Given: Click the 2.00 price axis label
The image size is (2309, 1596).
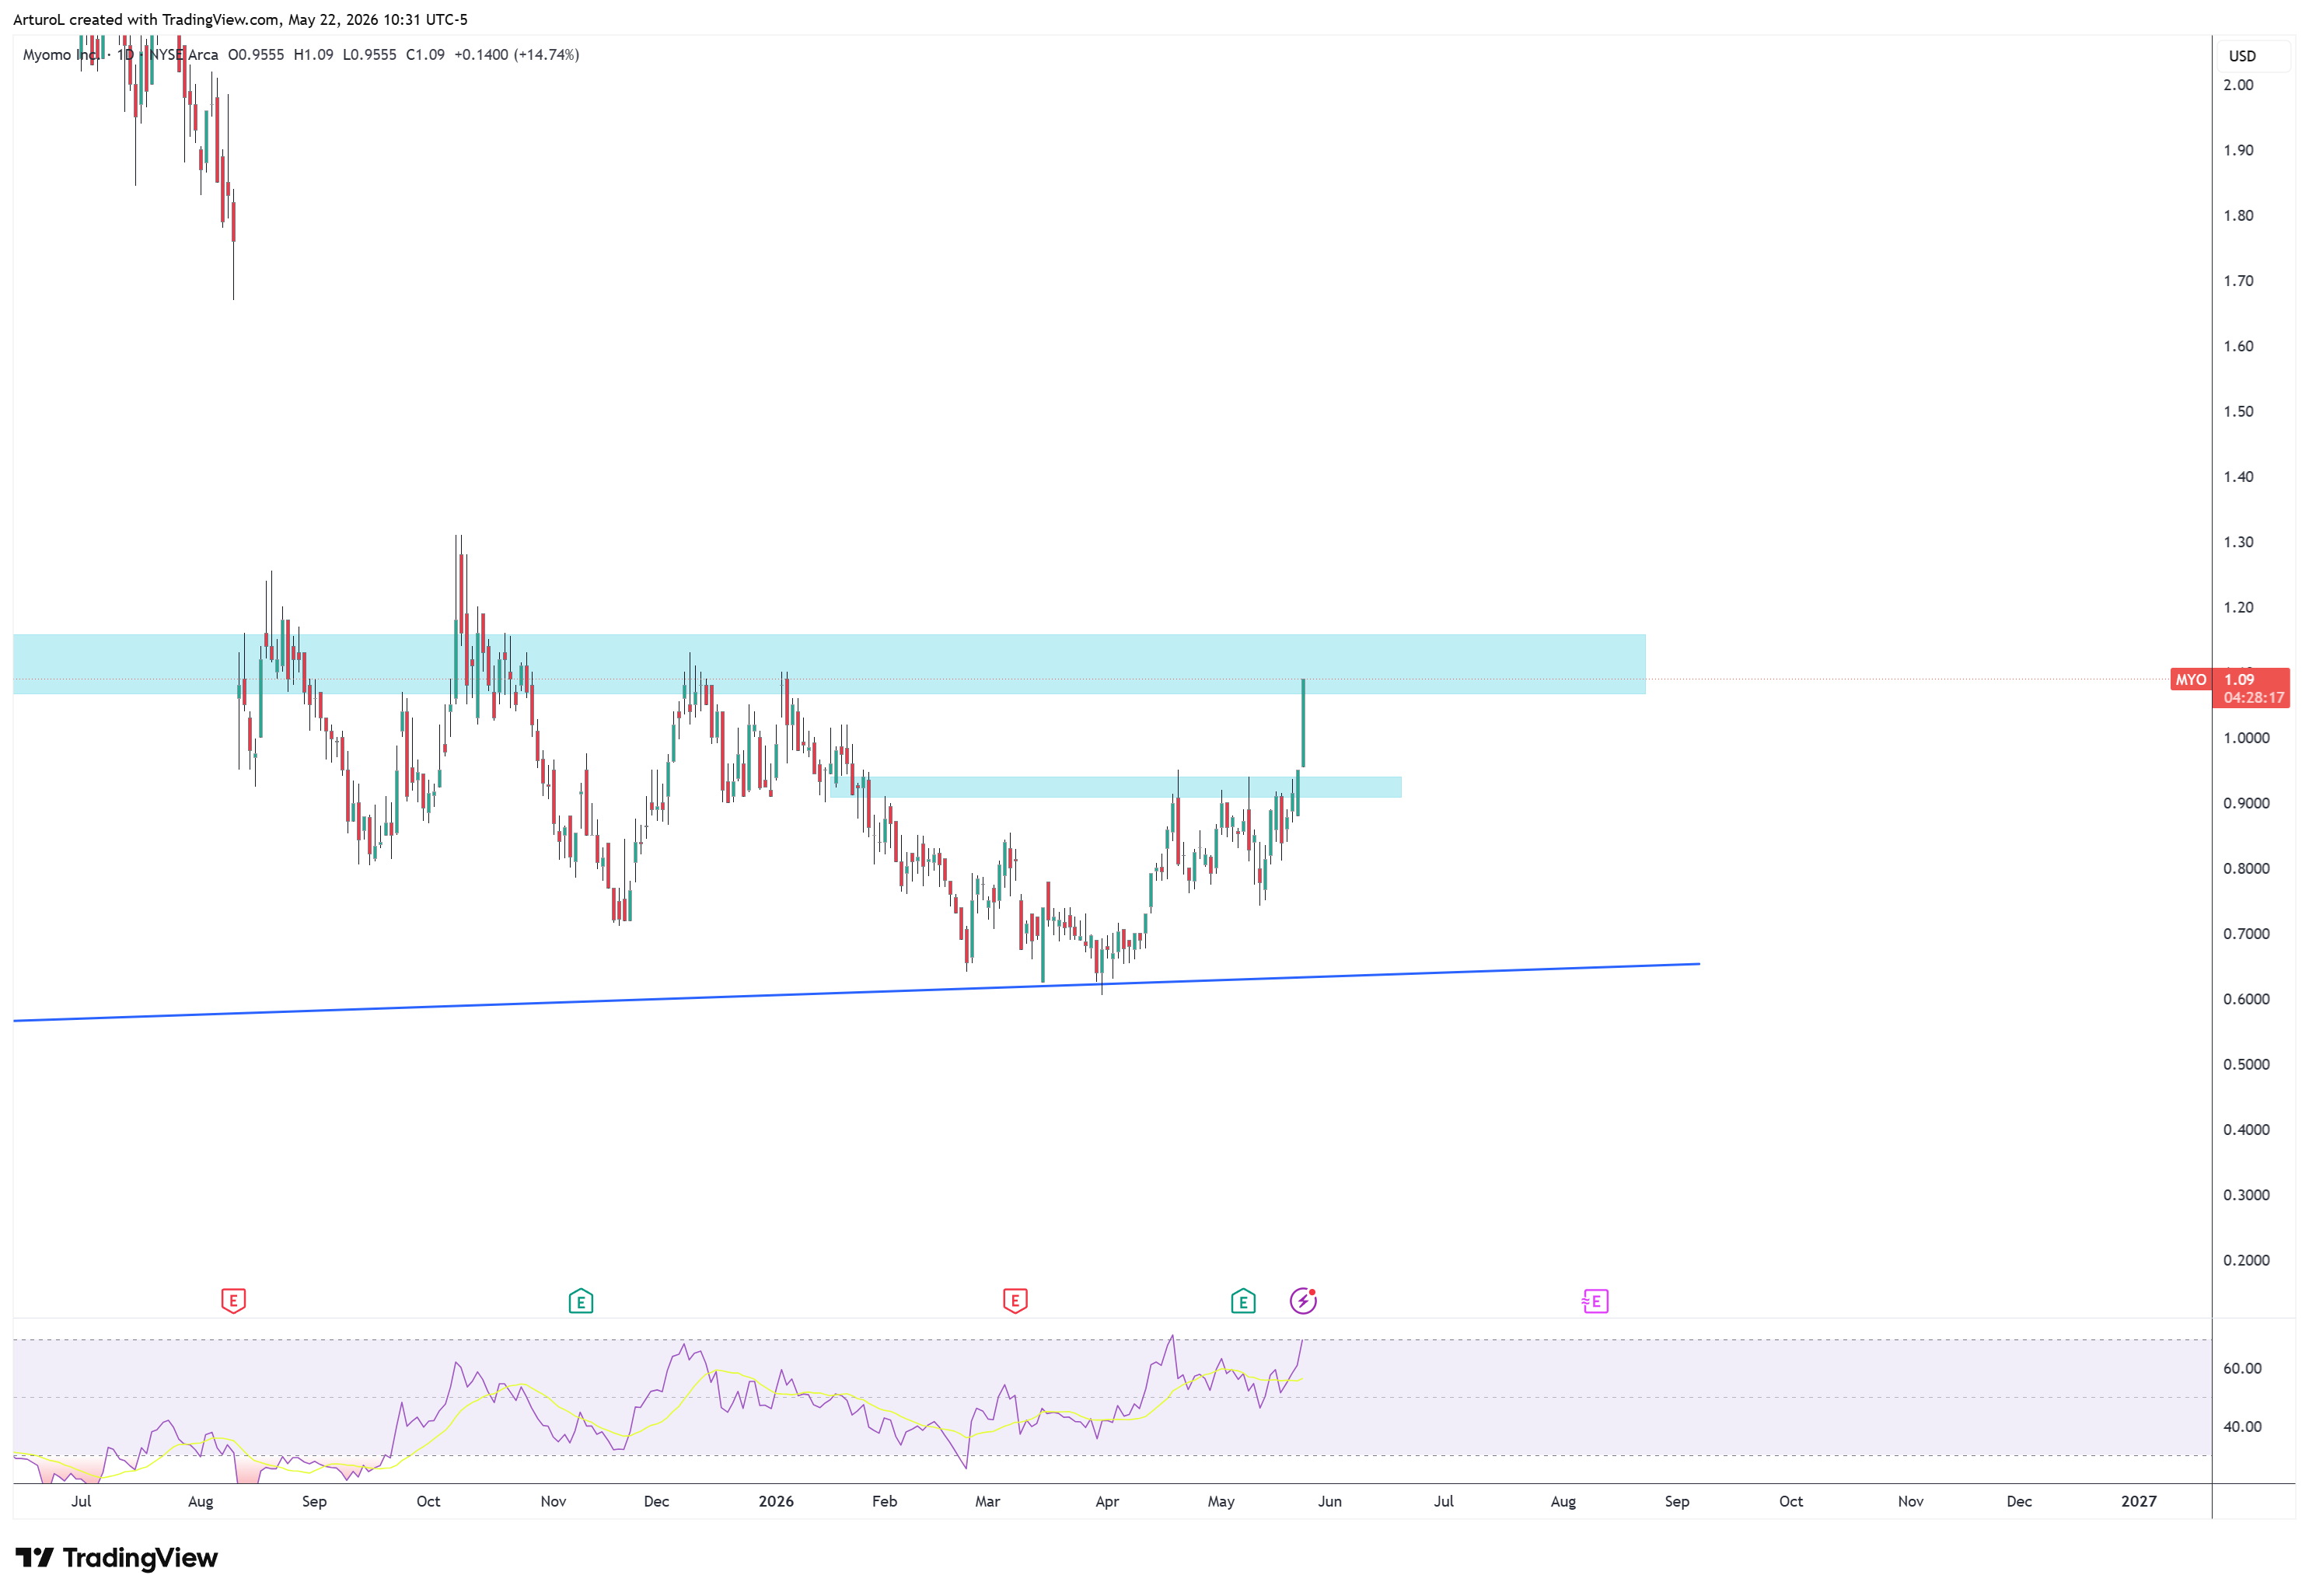Looking at the screenshot, I should click(2238, 85).
